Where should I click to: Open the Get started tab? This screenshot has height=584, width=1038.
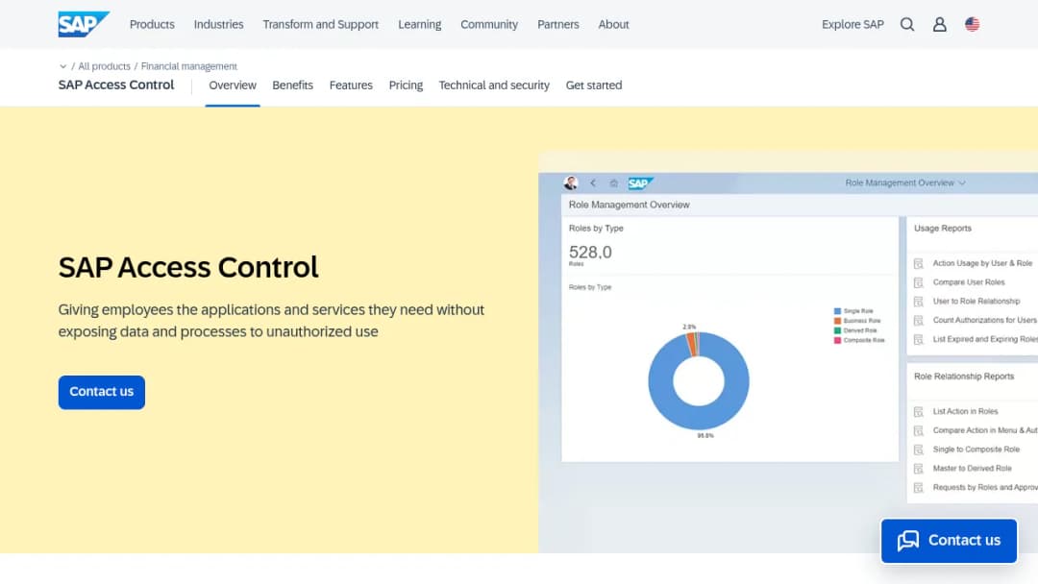click(594, 85)
